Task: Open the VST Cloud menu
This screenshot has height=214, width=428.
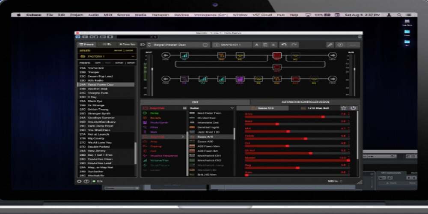Action: (x=262, y=15)
